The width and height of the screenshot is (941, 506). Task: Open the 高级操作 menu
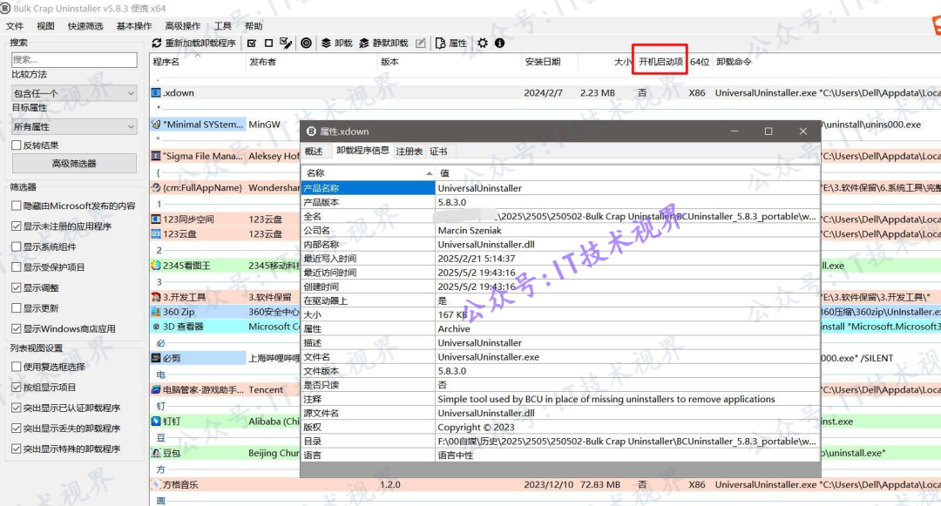pos(183,26)
